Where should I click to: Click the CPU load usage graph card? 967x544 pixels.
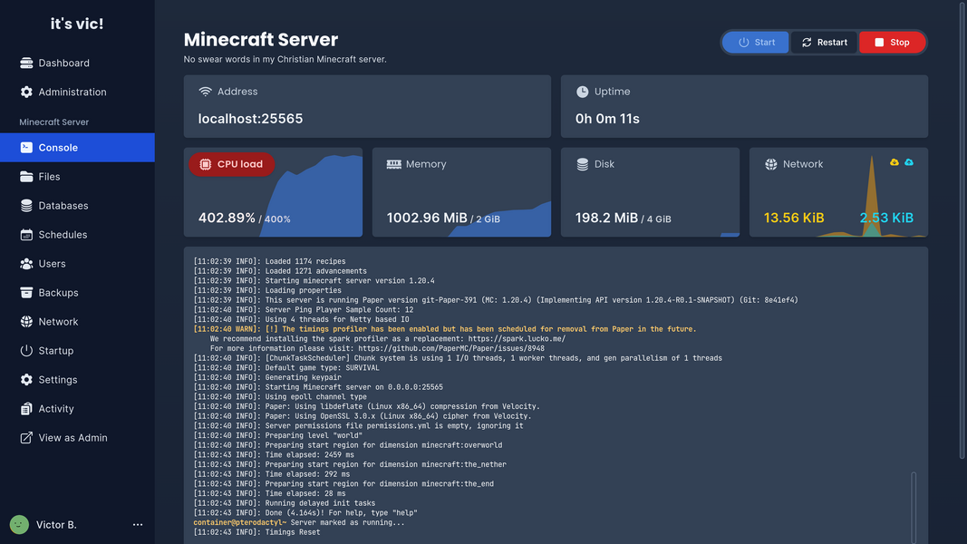(x=273, y=192)
